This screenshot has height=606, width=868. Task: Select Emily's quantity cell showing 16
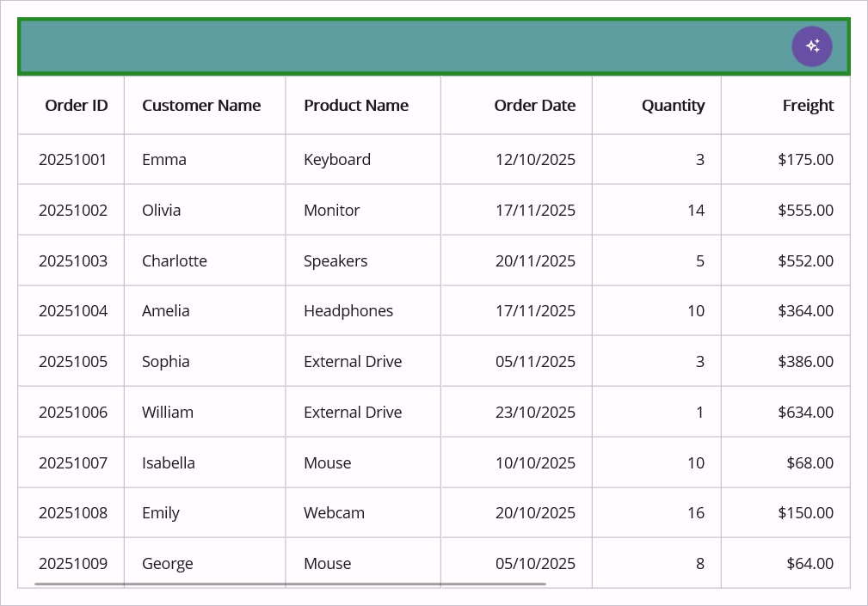click(695, 513)
